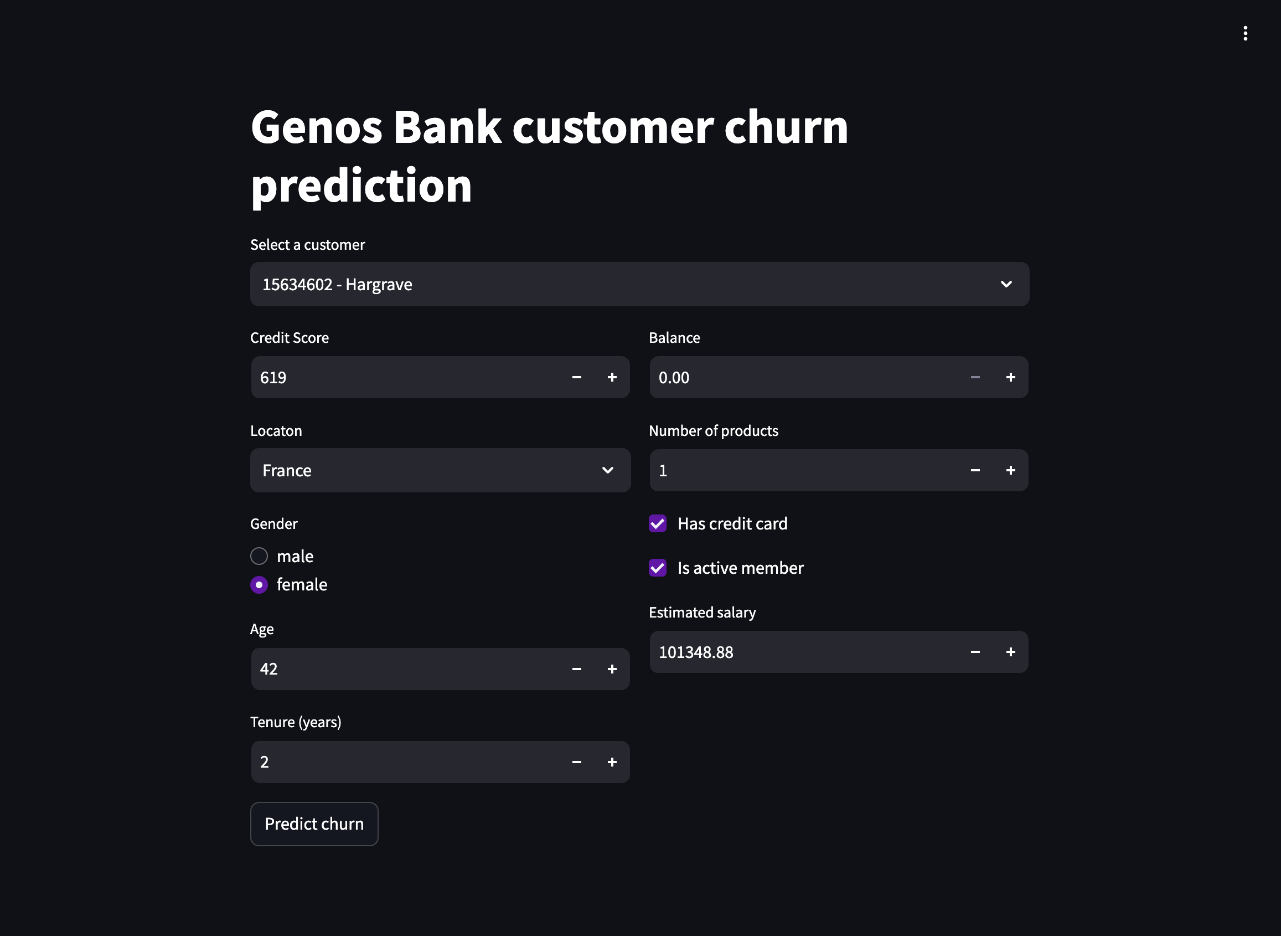Click the plus icon on Balance
The width and height of the screenshot is (1281, 936).
pos(1011,377)
